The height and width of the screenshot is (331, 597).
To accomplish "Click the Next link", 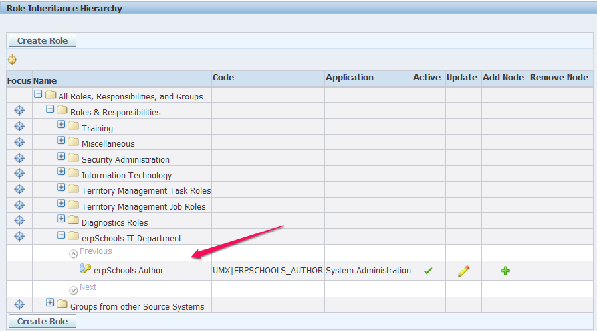I will (88, 287).
